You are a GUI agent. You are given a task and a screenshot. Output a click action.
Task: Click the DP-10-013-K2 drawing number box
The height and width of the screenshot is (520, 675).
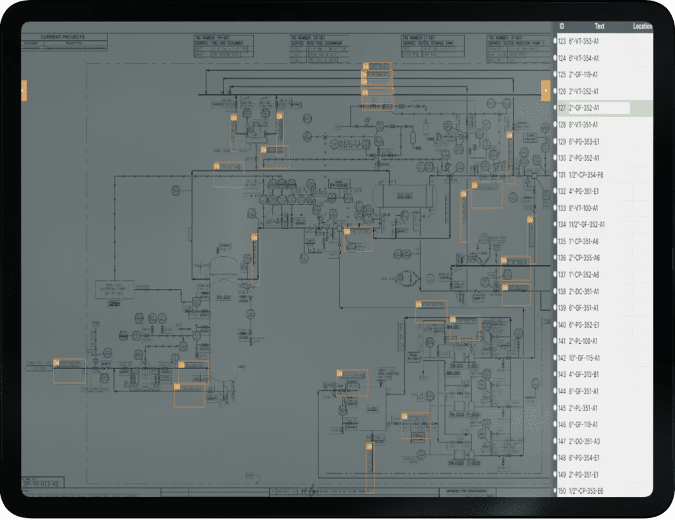[x=43, y=483]
